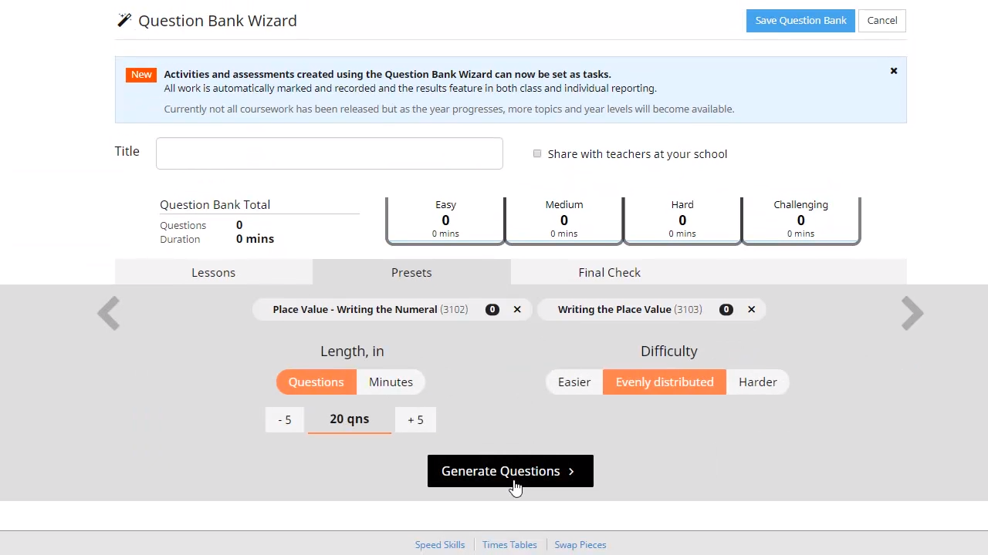Image resolution: width=988 pixels, height=555 pixels.
Task: Click the right carousel arrow
Action: (x=912, y=313)
